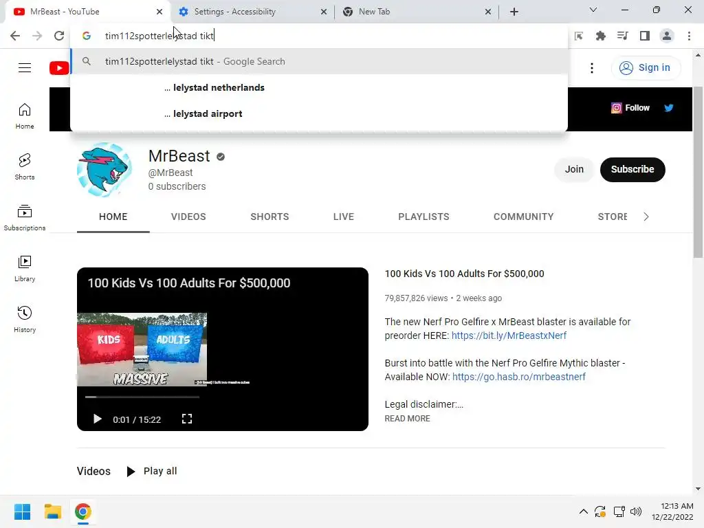
Task: Close the New Tab browser tab
Action: (488, 12)
